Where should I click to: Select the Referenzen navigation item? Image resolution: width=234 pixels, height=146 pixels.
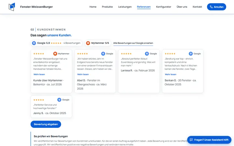point(144,7)
